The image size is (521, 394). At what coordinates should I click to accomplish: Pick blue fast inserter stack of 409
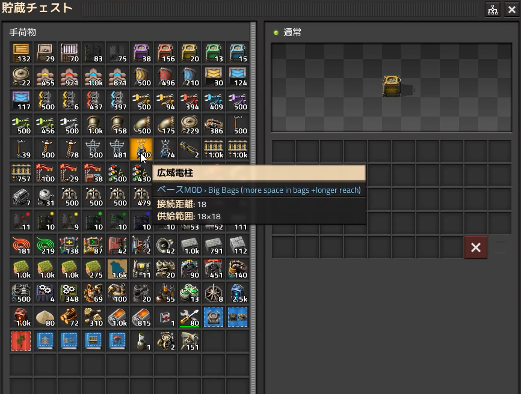214,101
